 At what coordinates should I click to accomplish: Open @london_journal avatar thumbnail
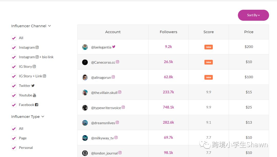tap(85, 153)
